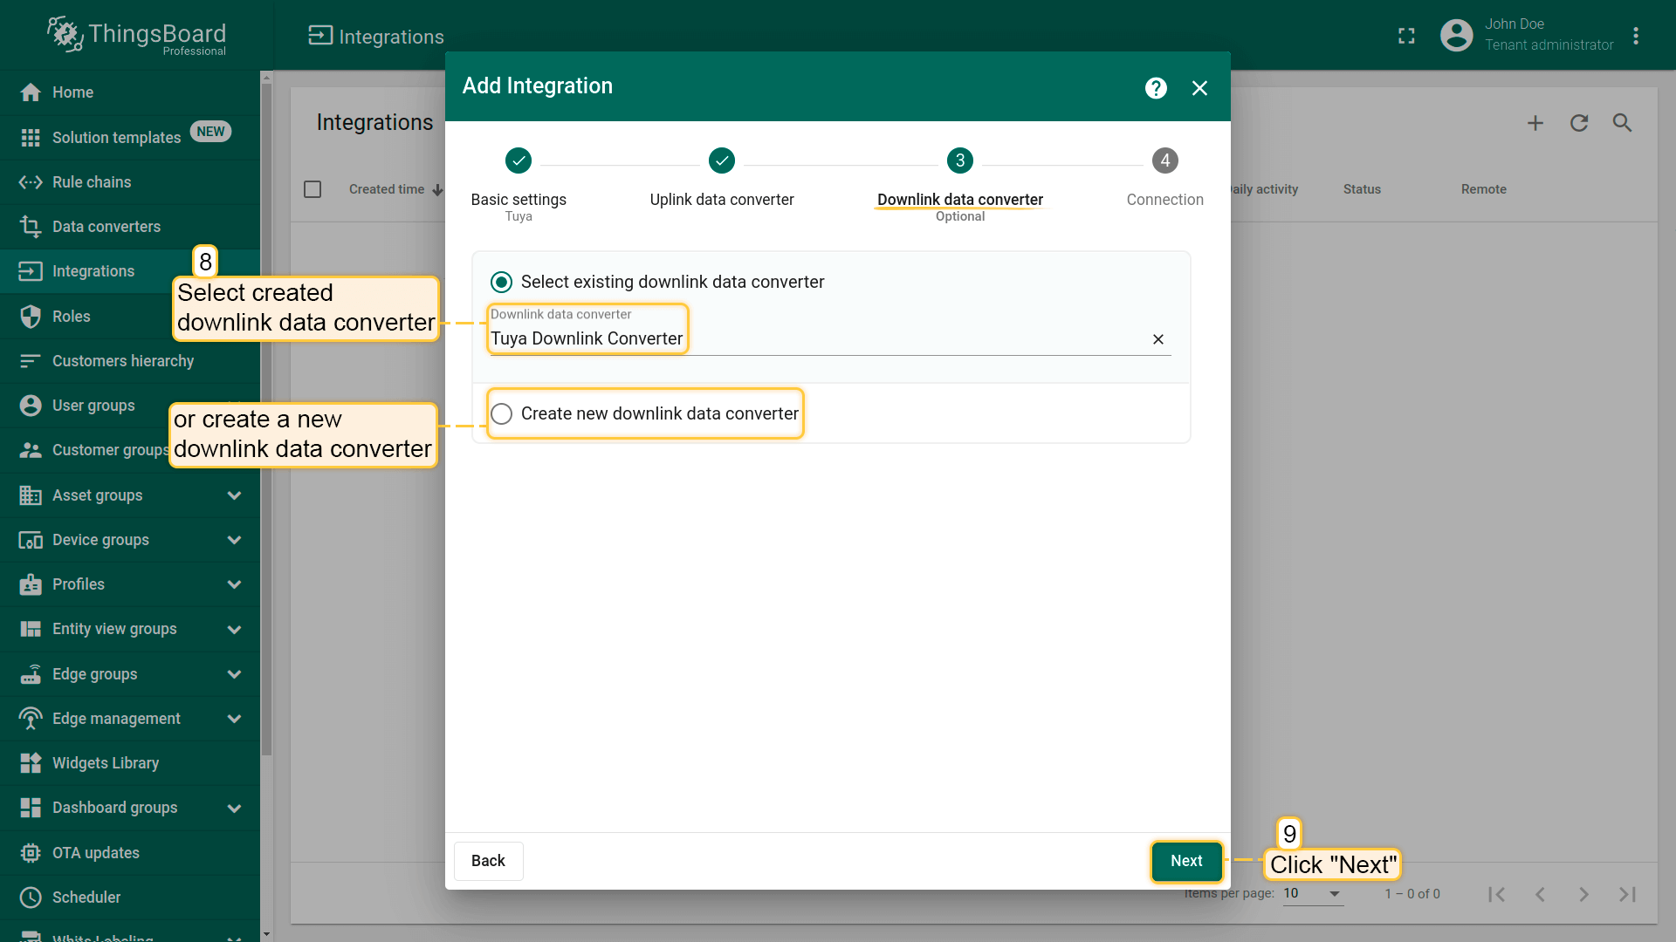This screenshot has height=942, width=1676.
Task: Toggle fullscreen mode icon
Action: 1406,36
